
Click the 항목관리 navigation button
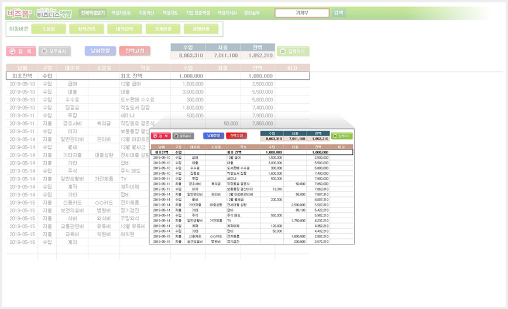coord(87,29)
